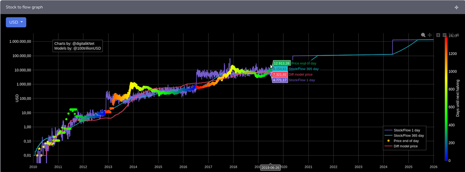This screenshot has height=172, width=465.
Task: Click the Zoom in plus icon
Action: (x=438, y=35)
